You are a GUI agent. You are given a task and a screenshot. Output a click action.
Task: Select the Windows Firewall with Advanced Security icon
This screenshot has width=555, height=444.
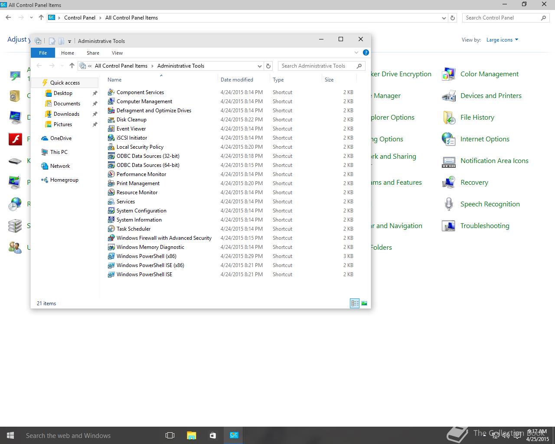tap(111, 238)
